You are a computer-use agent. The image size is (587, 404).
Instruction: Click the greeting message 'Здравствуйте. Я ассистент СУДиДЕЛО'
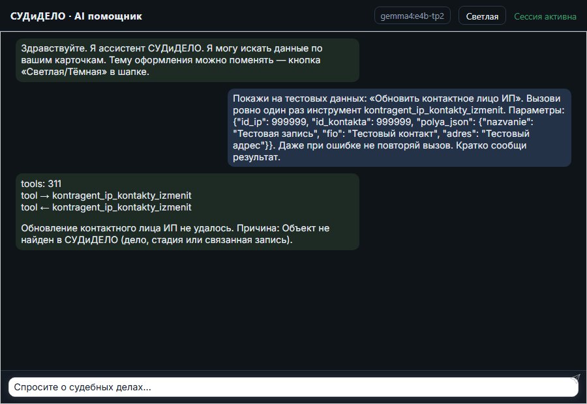pyautogui.click(x=187, y=60)
